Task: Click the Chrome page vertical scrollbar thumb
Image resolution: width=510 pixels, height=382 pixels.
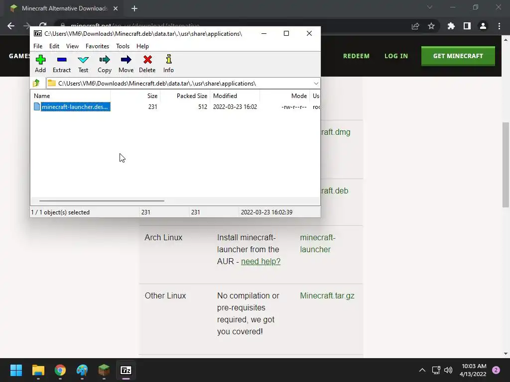Action: tap(506, 165)
